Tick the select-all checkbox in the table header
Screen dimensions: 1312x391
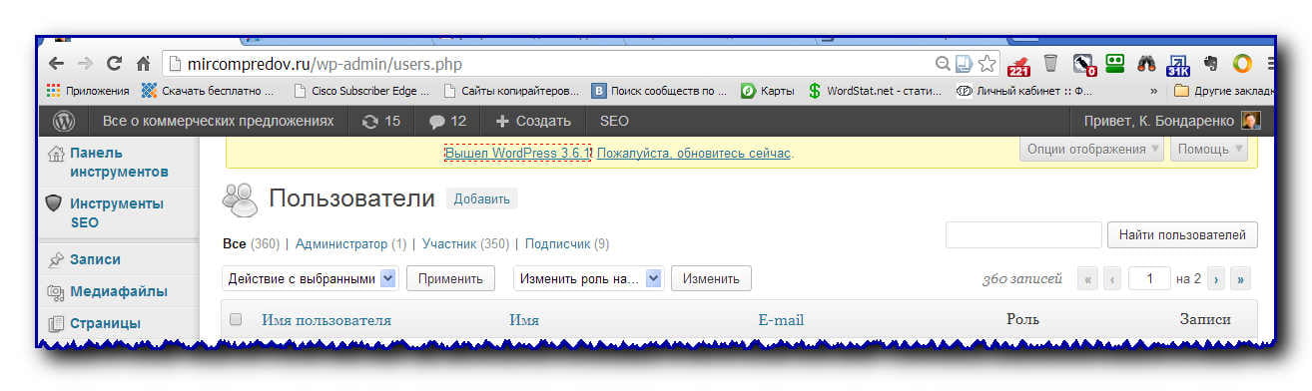point(236,319)
